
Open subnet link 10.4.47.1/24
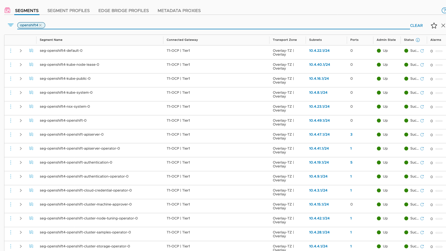(x=319, y=135)
